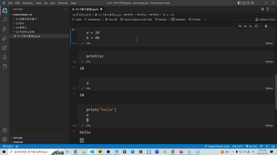The image size is (277, 155).
Task: Collapse the STARTCODING_TIP root folder
Action: (x=23, y=15)
